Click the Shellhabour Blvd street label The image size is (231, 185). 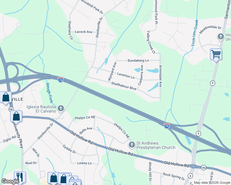pyautogui.click(x=124, y=86)
